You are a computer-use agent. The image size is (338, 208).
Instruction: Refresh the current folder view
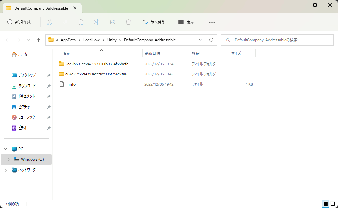[x=211, y=40]
